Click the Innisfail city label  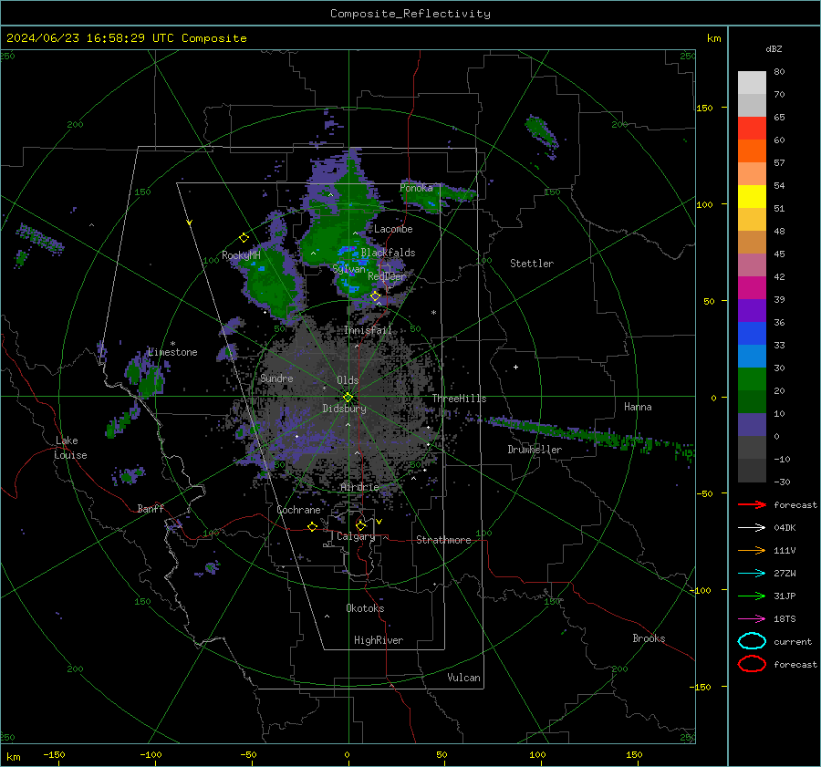(x=368, y=330)
